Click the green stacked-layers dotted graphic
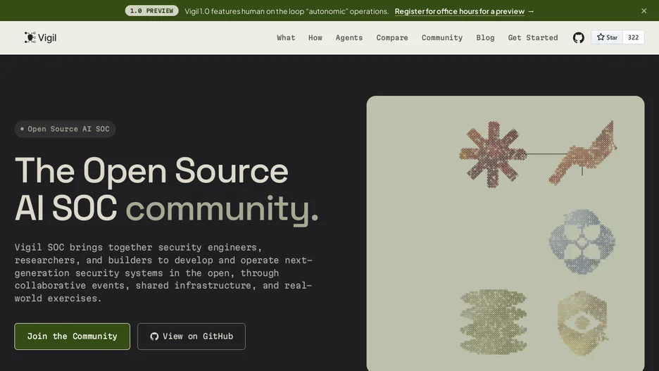The image size is (659, 371). click(x=493, y=322)
